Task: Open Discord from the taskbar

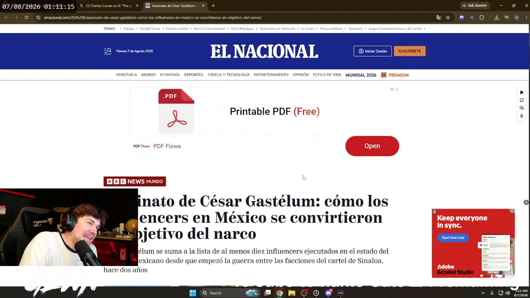Action: coord(328,293)
